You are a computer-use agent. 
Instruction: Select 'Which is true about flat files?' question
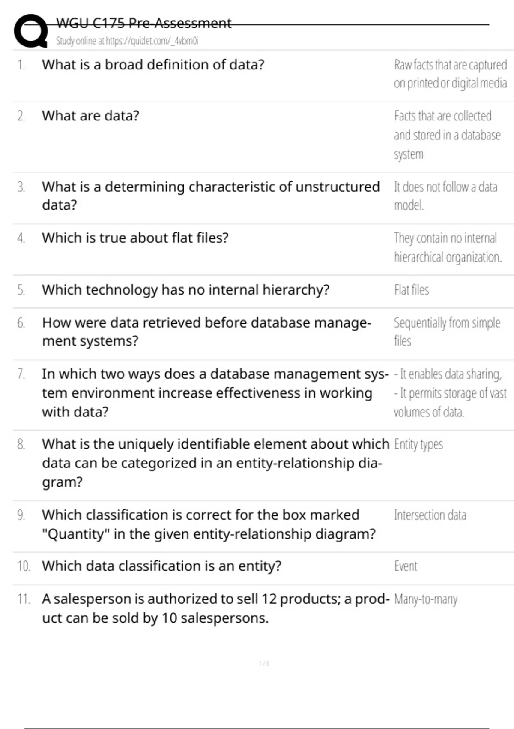point(135,238)
